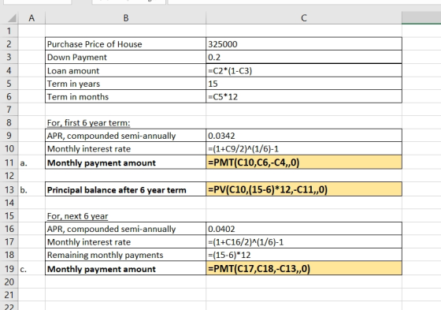Click the 'Loan amount' label cell
This screenshot has width=441, height=310.
coord(126,70)
